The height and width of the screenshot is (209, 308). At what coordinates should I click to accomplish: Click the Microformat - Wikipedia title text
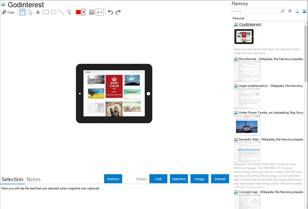(271, 59)
